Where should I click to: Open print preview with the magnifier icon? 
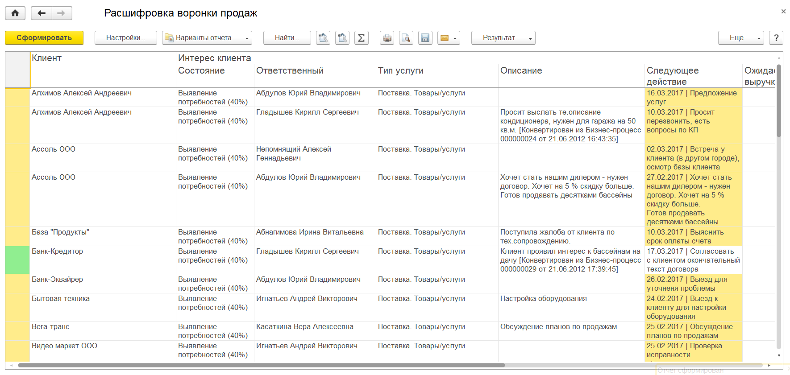406,38
